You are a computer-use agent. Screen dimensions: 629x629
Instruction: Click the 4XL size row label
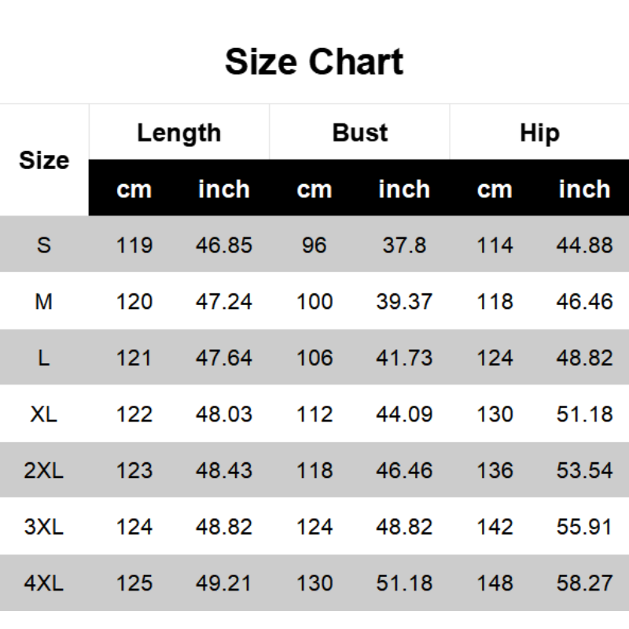pyautogui.click(x=44, y=583)
